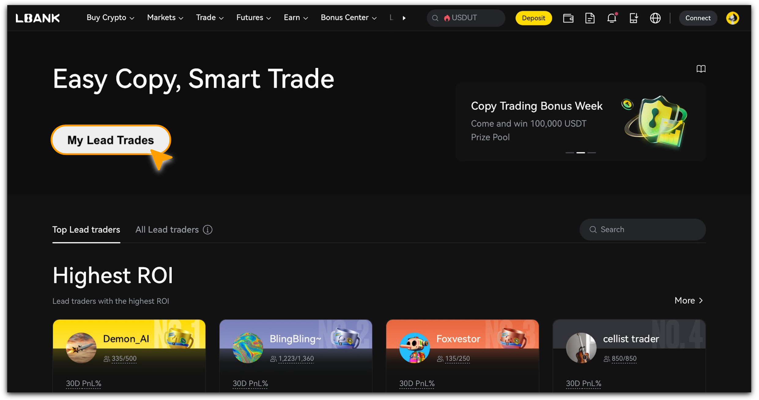Click 850/850 followers count
Viewport: 759px width, 400px height.
624,359
